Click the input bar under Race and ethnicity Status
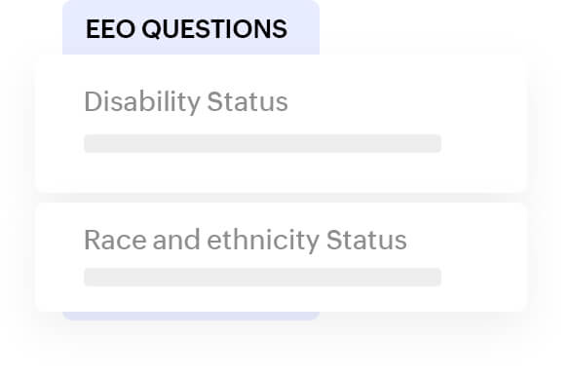Screen dimensions: 571x375 pyautogui.click(x=262, y=277)
